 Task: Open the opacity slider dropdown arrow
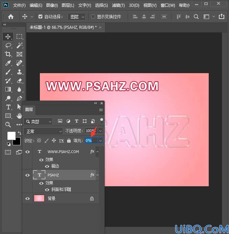[x=101, y=131]
